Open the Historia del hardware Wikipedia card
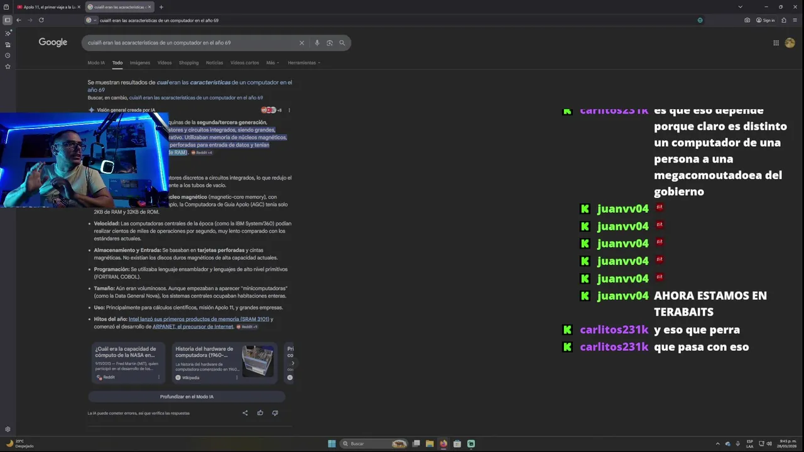The image size is (804, 452). tap(224, 363)
